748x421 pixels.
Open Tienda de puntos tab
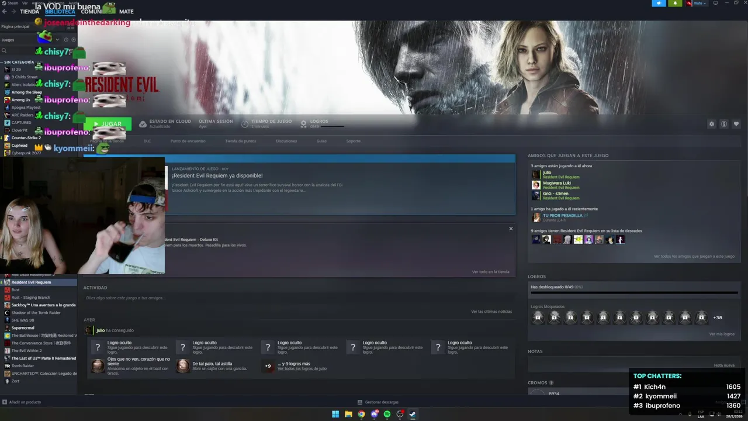tap(241, 141)
